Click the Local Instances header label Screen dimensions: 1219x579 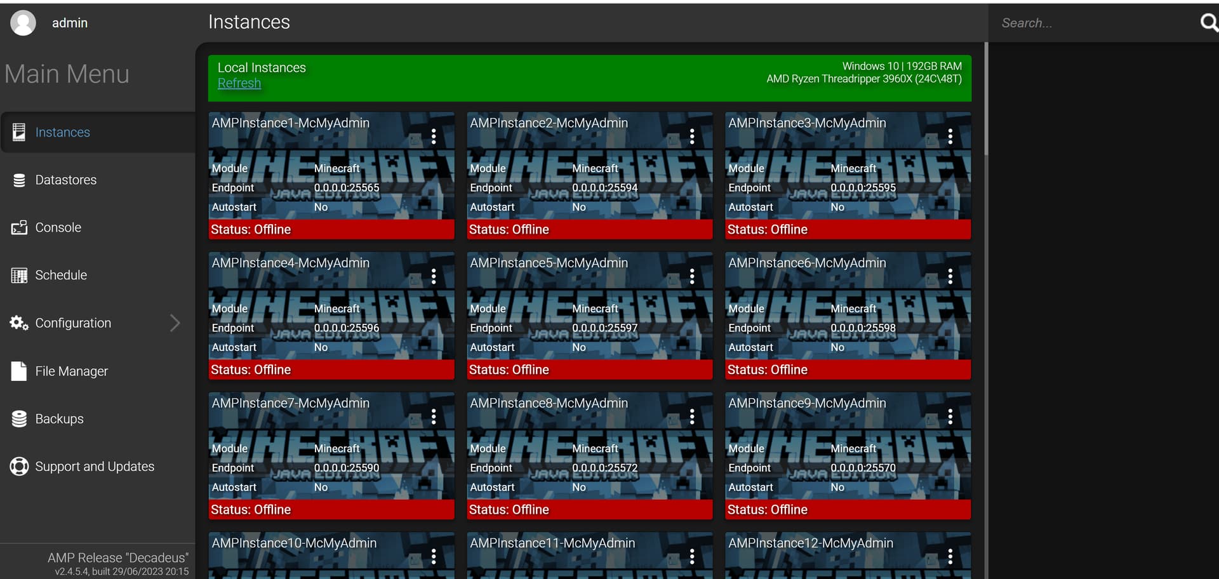pyautogui.click(x=262, y=67)
